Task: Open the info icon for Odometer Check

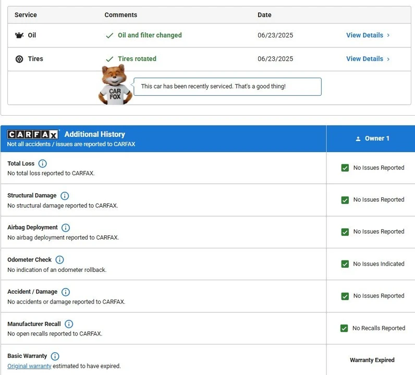Action: point(59,260)
